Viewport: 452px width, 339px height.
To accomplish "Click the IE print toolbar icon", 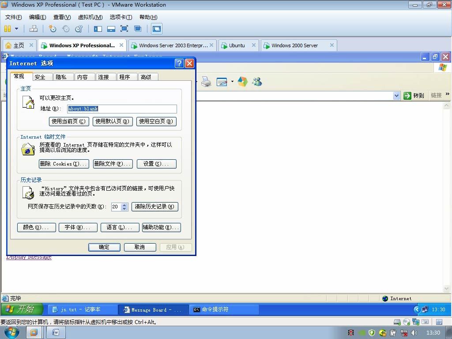I will point(206,82).
